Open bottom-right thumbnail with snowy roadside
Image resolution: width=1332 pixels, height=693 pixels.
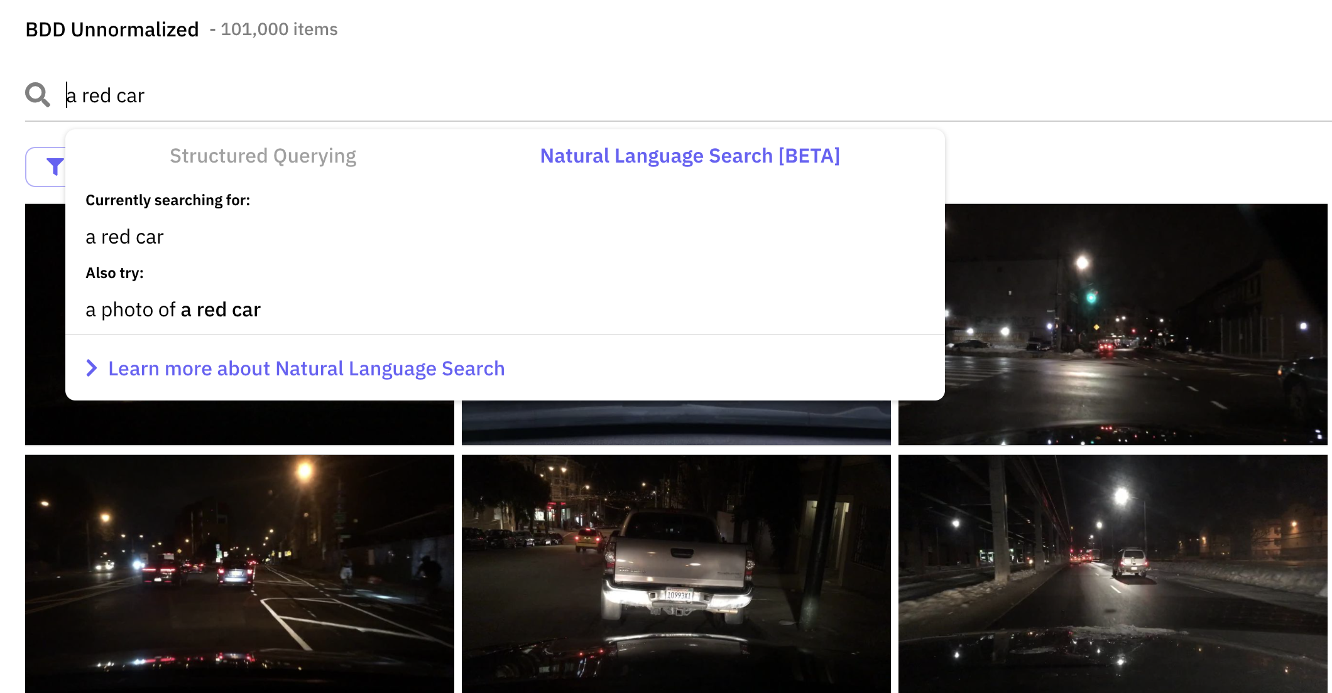coord(1112,574)
